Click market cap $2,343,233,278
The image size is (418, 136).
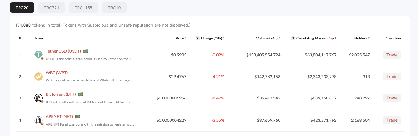pyautogui.click(x=322, y=77)
